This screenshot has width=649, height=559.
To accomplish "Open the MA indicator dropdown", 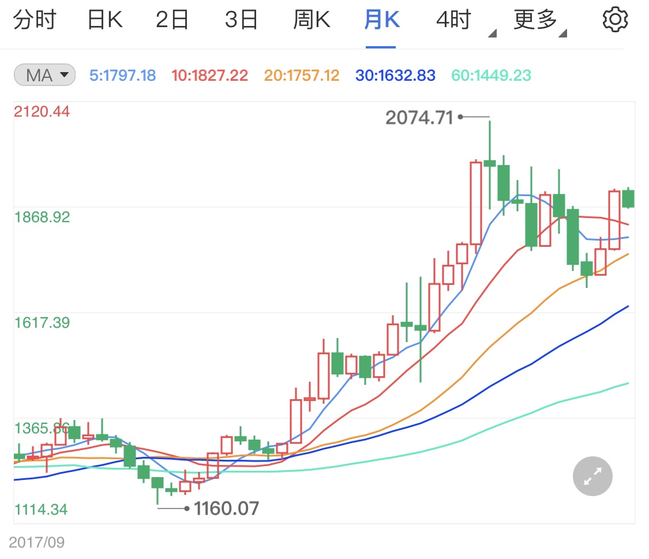I will tap(44, 75).
